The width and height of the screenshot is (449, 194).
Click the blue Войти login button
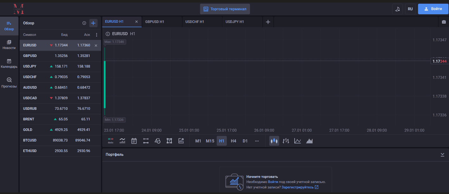pos(433,9)
